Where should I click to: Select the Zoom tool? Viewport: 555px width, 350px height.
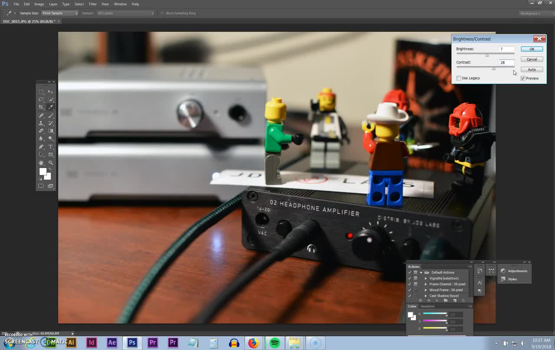[51, 162]
